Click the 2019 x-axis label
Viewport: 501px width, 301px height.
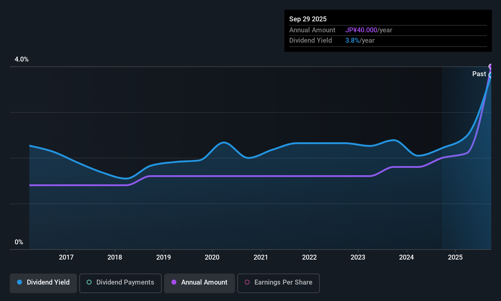[x=164, y=257]
